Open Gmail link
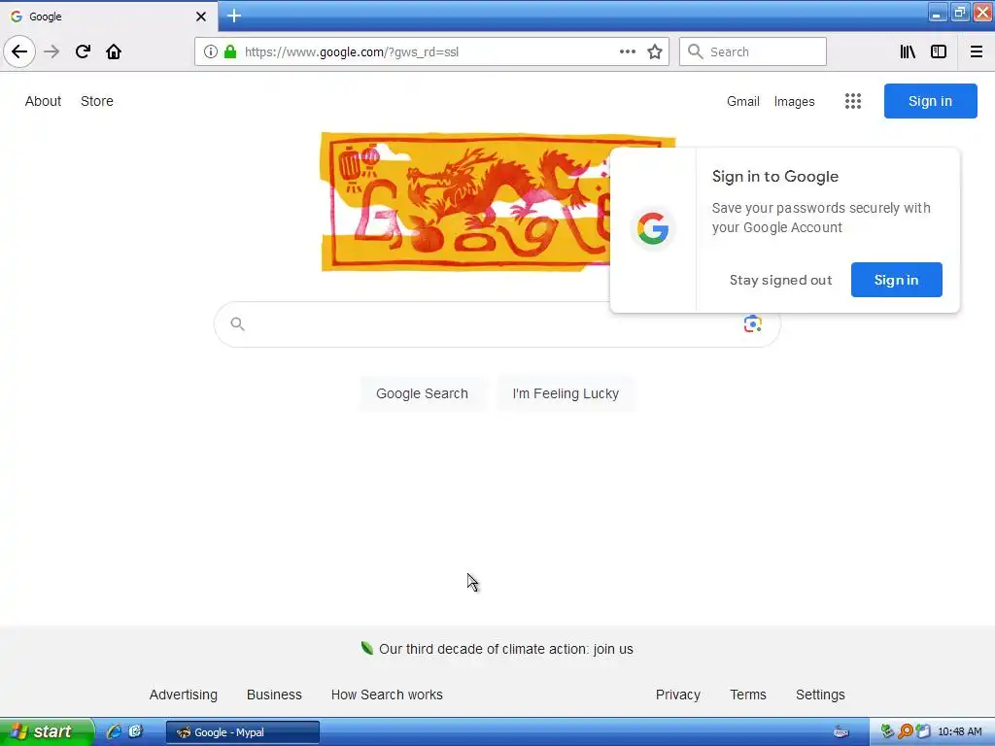 click(x=743, y=101)
